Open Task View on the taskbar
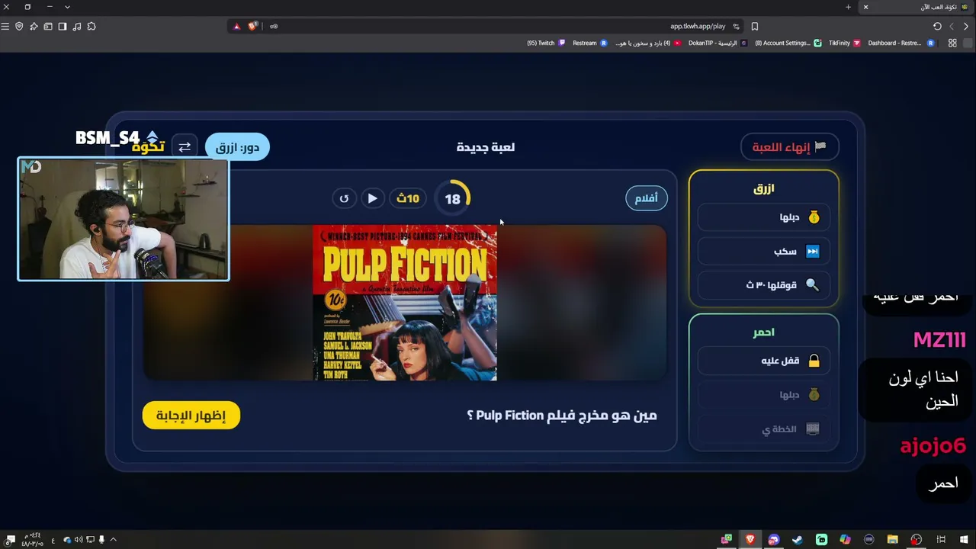This screenshot has width=976, height=549. click(941, 540)
